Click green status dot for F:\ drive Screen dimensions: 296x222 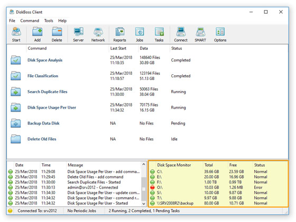[x=152, y=182]
